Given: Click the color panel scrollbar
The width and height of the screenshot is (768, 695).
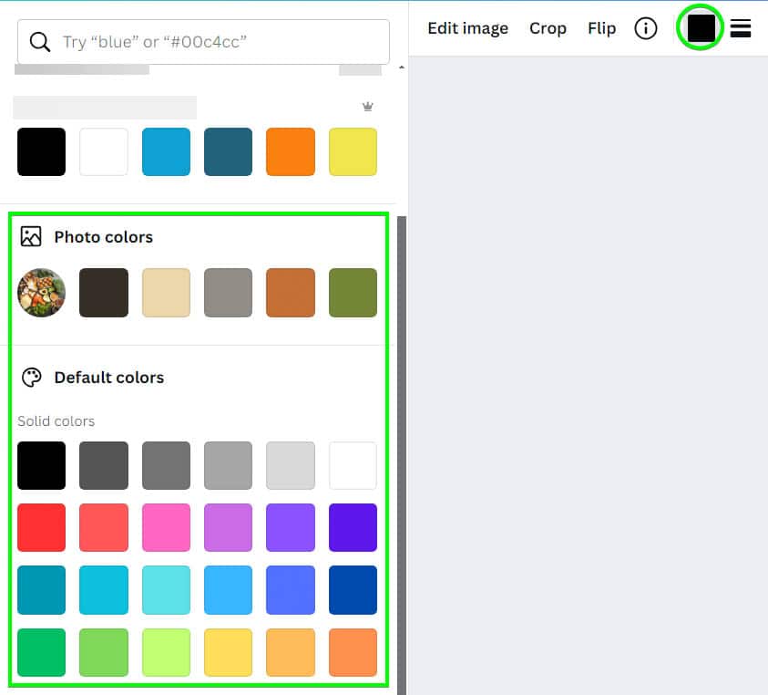Looking at the screenshot, I should tap(402, 455).
